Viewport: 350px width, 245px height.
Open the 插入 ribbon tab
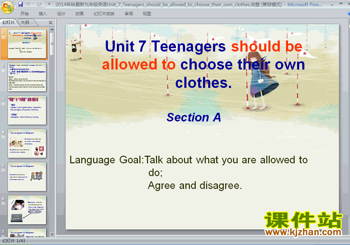(x=43, y=13)
